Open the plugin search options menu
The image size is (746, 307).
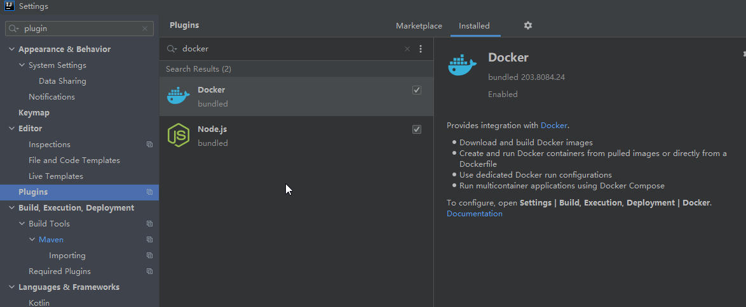coord(421,49)
